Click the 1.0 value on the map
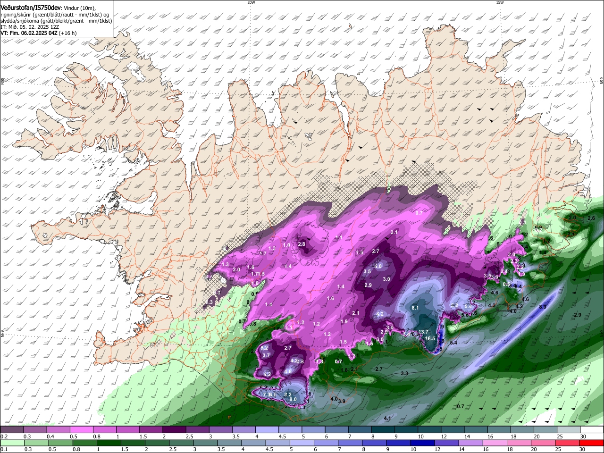 point(286,245)
